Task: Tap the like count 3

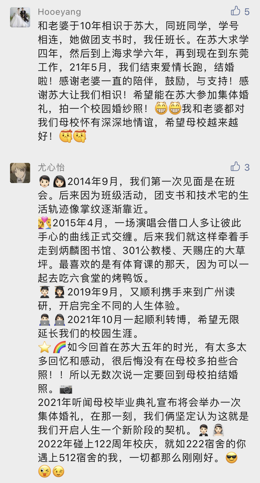Action: tap(247, 167)
